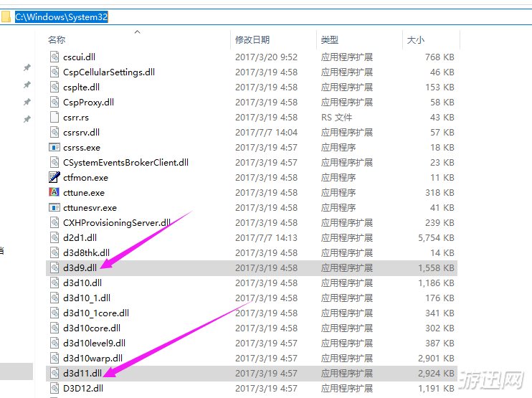Click the 5,754 KB size of d2d1.dll
This screenshot has width=532, height=398.
[436, 238]
